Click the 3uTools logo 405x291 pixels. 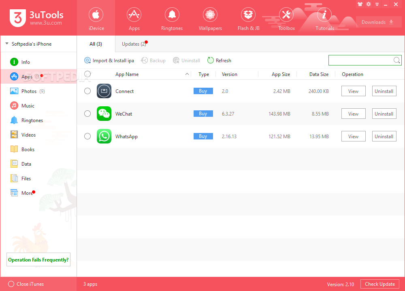tap(36, 18)
